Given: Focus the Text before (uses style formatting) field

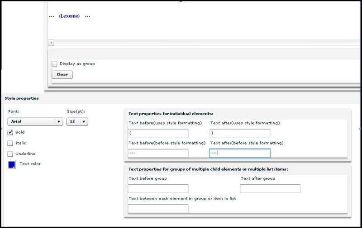Looking at the screenshot, I should click(x=158, y=133).
